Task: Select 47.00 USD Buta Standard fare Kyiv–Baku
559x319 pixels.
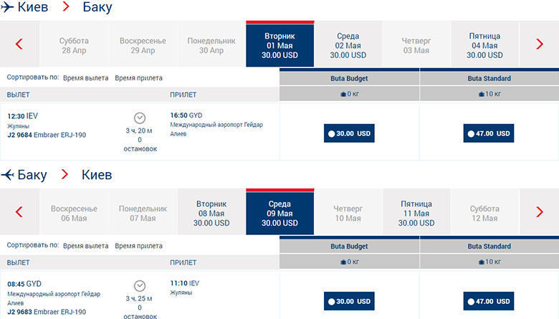Action: 489,133
